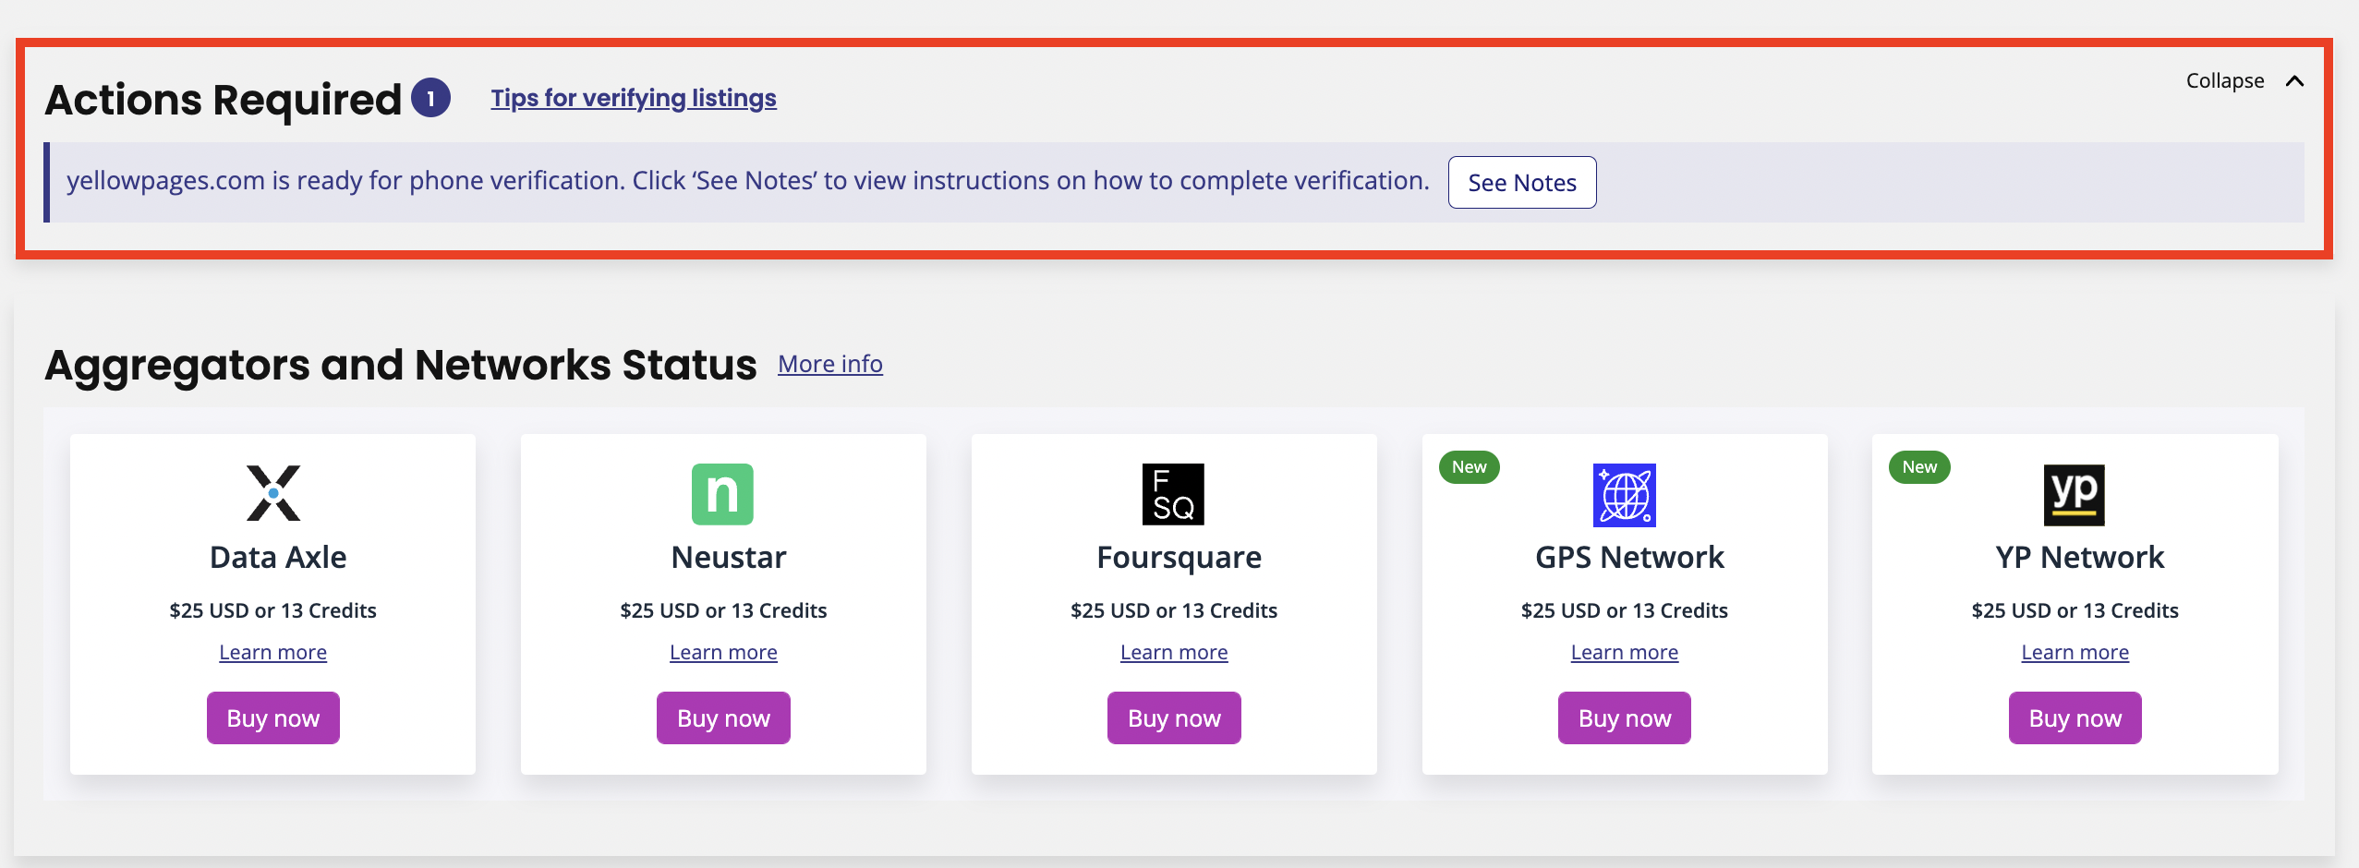
Task: Click the Actions Required count badge
Action: (x=430, y=98)
